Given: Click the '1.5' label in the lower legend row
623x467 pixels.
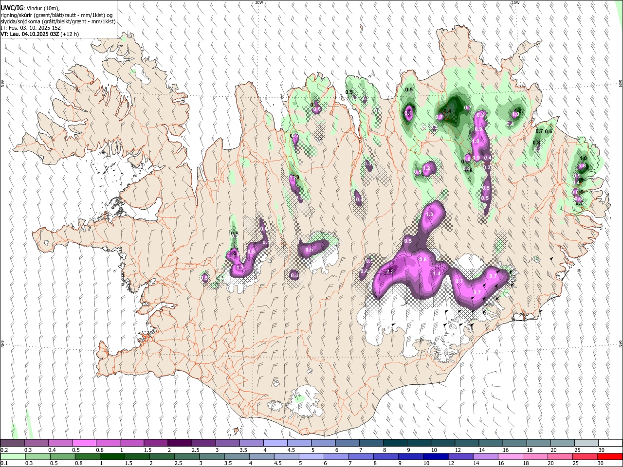Looking at the screenshot, I should (128, 464).
